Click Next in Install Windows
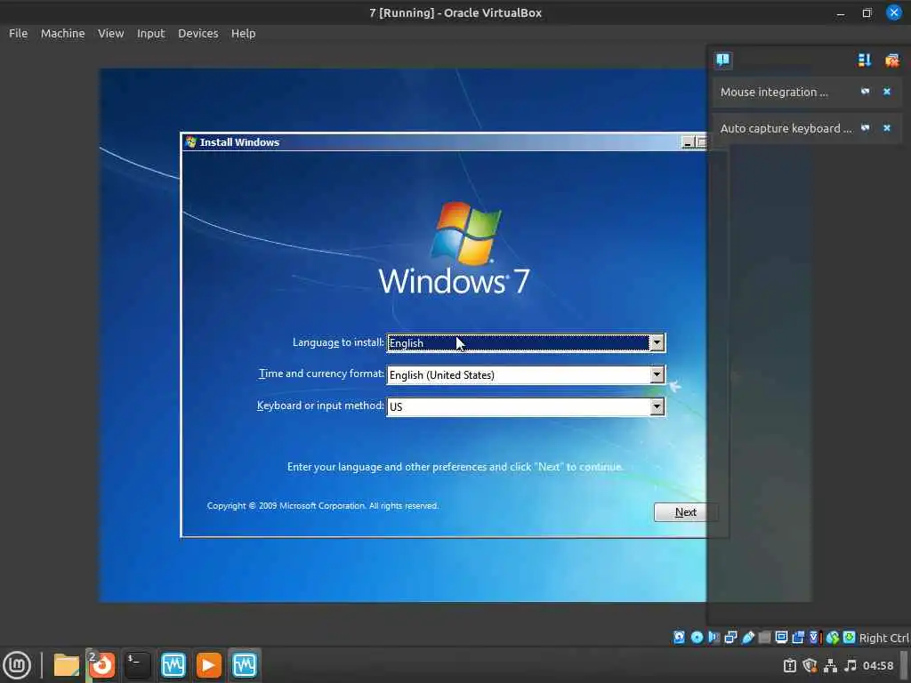 point(685,512)
